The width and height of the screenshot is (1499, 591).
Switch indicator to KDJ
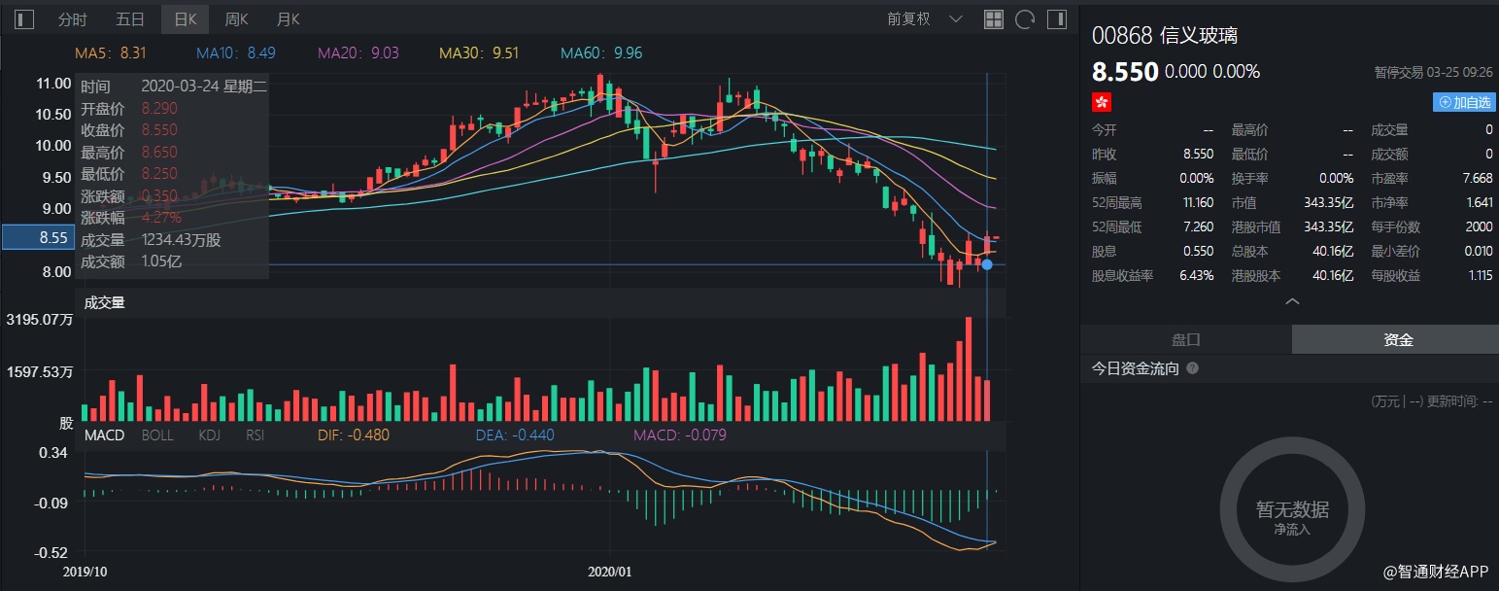[210, 435]
